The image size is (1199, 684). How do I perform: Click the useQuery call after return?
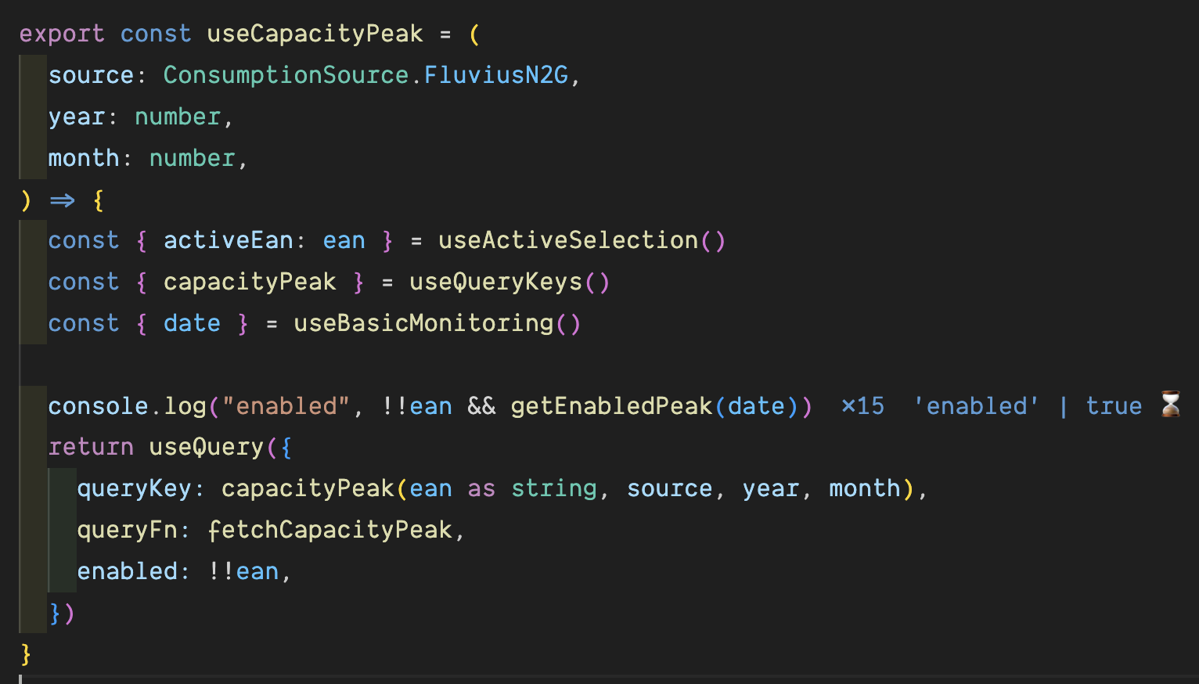(x=207, y=447)
